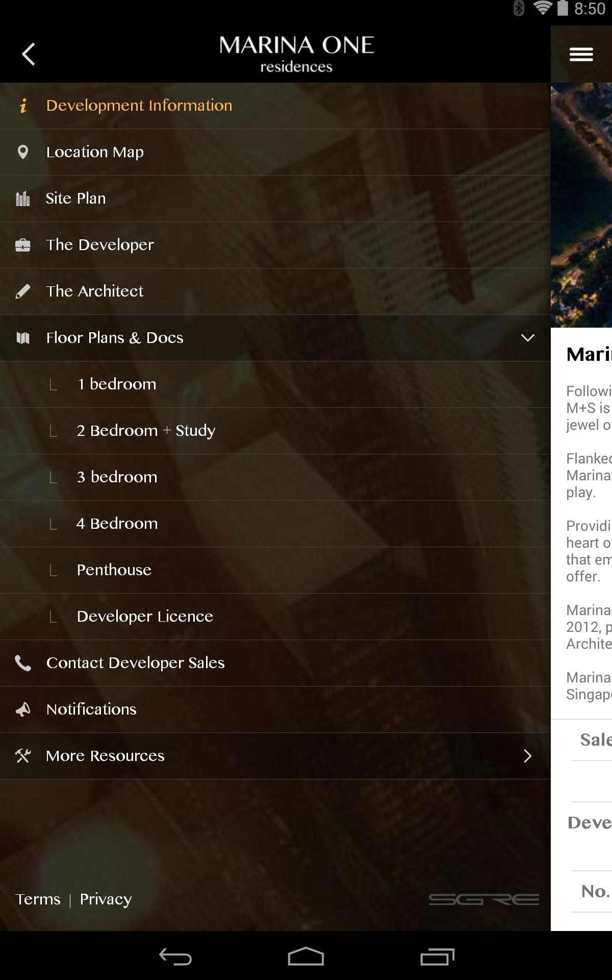The image size is (612, 980).
Task: Select 4 Bedroom floor plan
Action: pos(275,524)
